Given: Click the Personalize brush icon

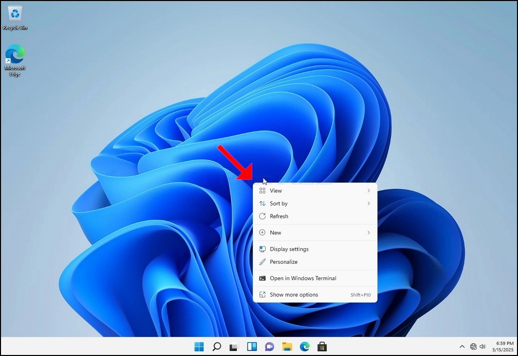Looking at the screenshot, I should click(263, 262).
